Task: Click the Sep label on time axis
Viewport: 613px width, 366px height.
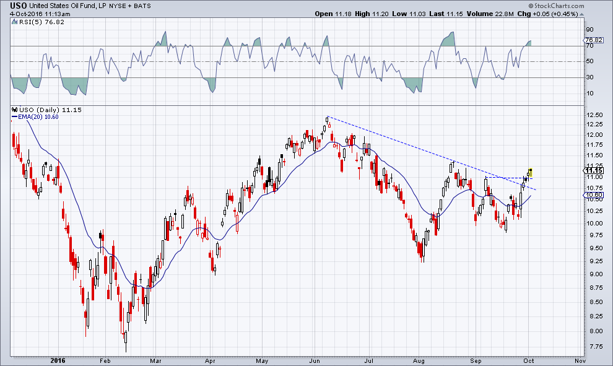Action: [476, 361]
